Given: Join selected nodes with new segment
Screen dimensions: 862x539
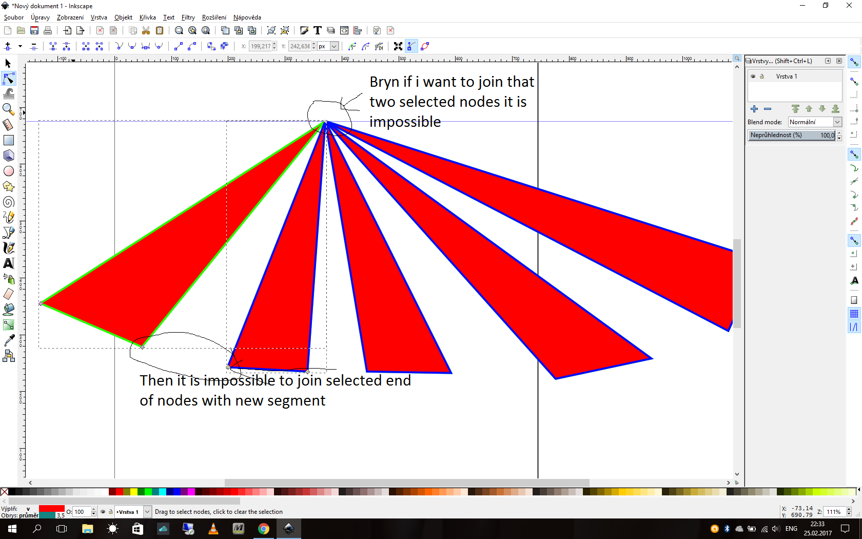Looking at the screenshot, I should (86, 46).
